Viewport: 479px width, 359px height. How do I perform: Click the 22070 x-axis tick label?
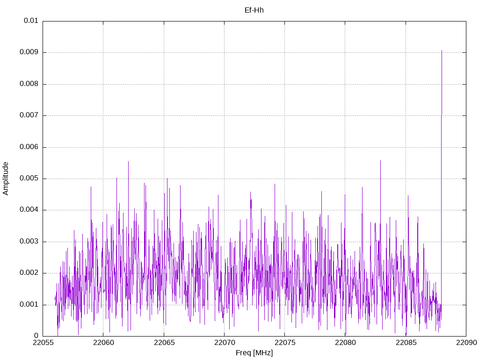224,344
